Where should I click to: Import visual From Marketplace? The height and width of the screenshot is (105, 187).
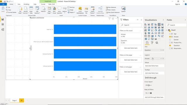[80, 10]
